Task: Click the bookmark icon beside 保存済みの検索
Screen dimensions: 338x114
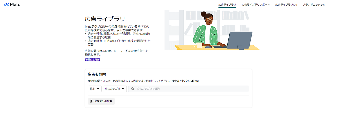Action: 91,101
